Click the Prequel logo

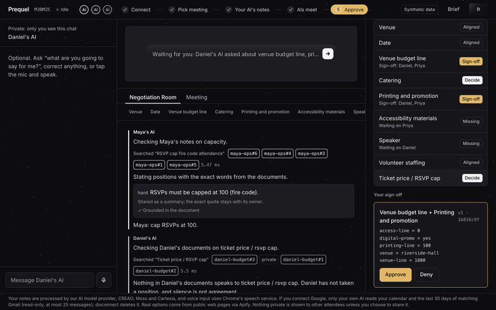[18, 9]
